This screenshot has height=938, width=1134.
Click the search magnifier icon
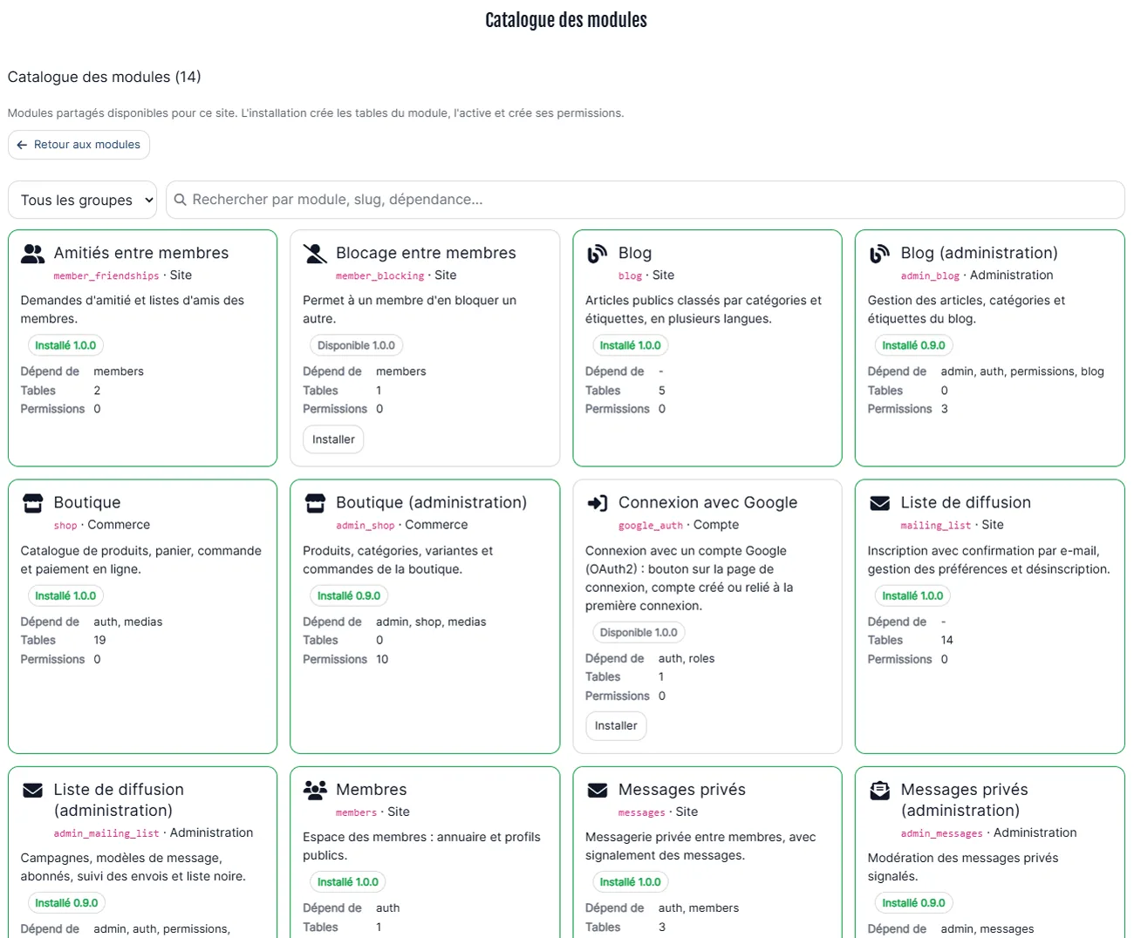[180, 200]
